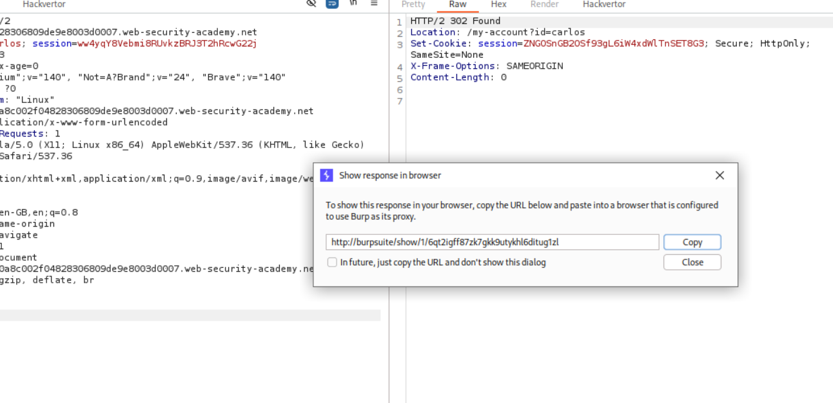Image resolution: width=833 pixels, height=403 pixels.
Task: Enable 'In future, just copy the URL' checkbox
Action: pyautogui.click(x=332, y=262)
